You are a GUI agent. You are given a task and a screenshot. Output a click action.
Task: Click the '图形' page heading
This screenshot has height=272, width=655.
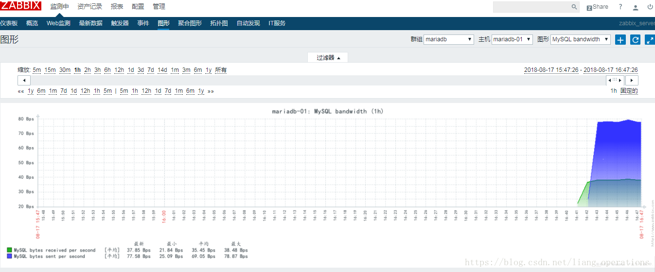tap(9, 39)
